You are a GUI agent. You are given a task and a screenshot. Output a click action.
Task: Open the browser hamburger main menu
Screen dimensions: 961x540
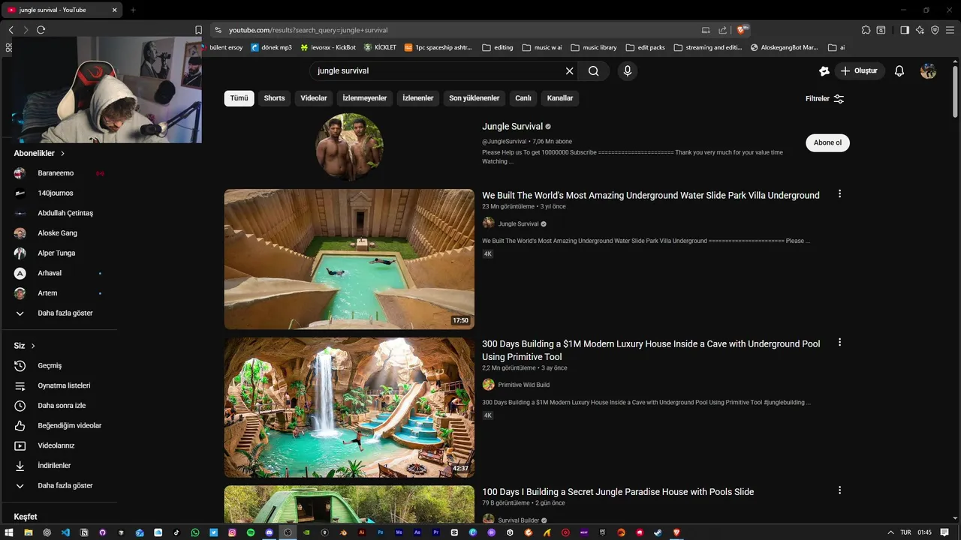(950, 30)
